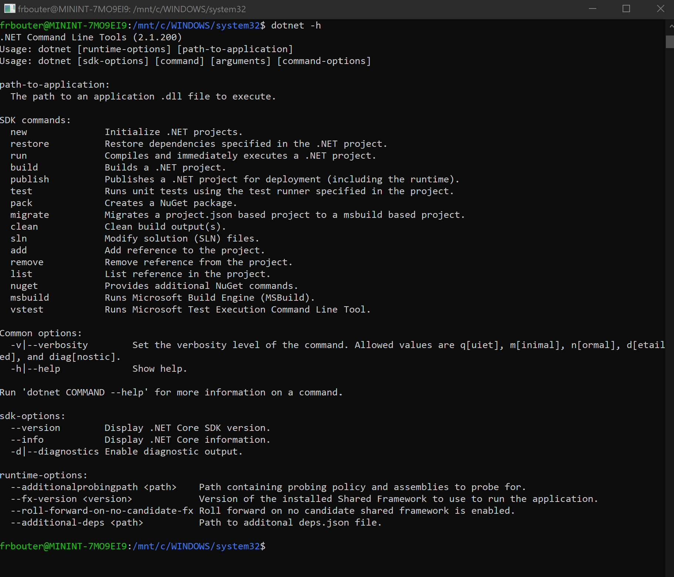Click the terminal icon in the title bar
Viewport: 674px width, 577px height.
coord(9,9)
